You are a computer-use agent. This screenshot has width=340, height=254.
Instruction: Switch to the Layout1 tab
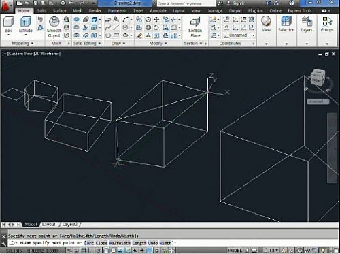pos(49,225)
